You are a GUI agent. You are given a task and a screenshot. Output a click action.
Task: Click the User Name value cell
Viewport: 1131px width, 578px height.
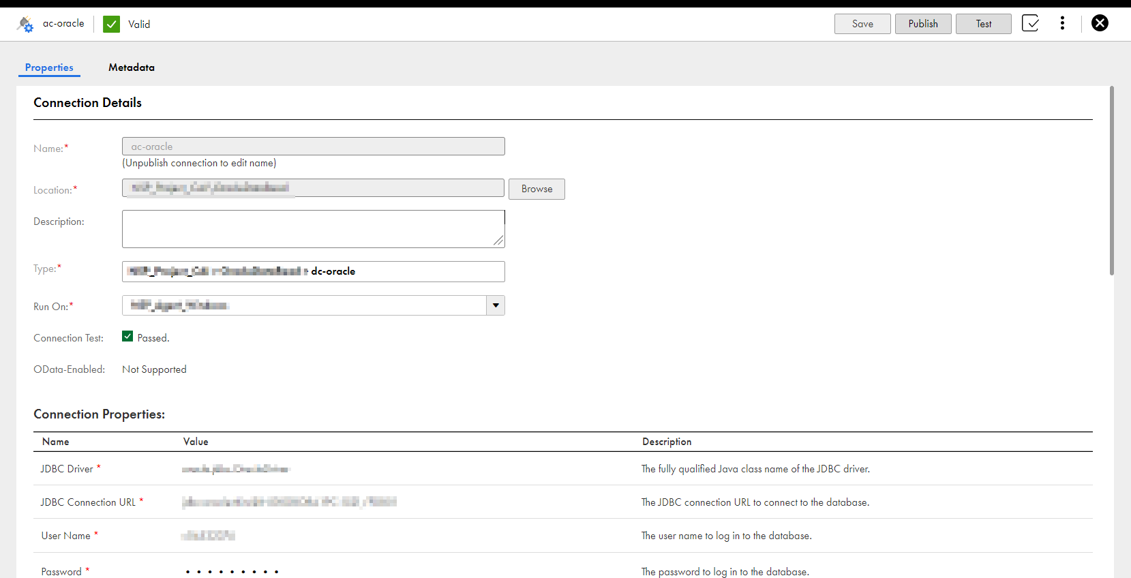(x=208, y=536)
